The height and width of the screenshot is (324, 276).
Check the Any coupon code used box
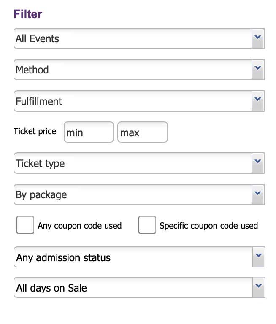pos(25,225)
